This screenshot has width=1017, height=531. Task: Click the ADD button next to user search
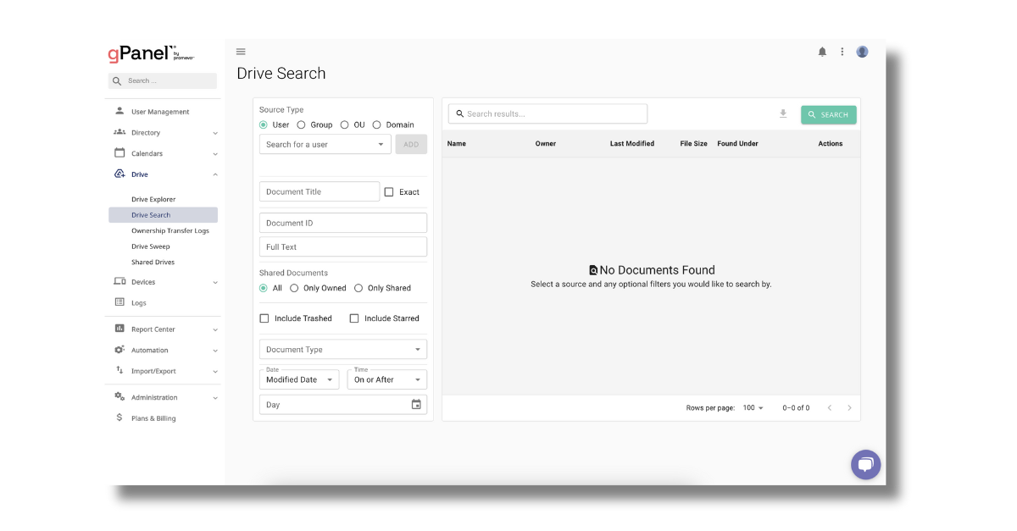(x=411, y=144)
